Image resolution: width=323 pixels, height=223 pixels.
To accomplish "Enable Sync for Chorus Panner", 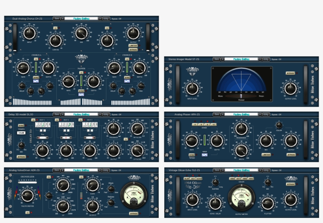I will coord(81,91).
